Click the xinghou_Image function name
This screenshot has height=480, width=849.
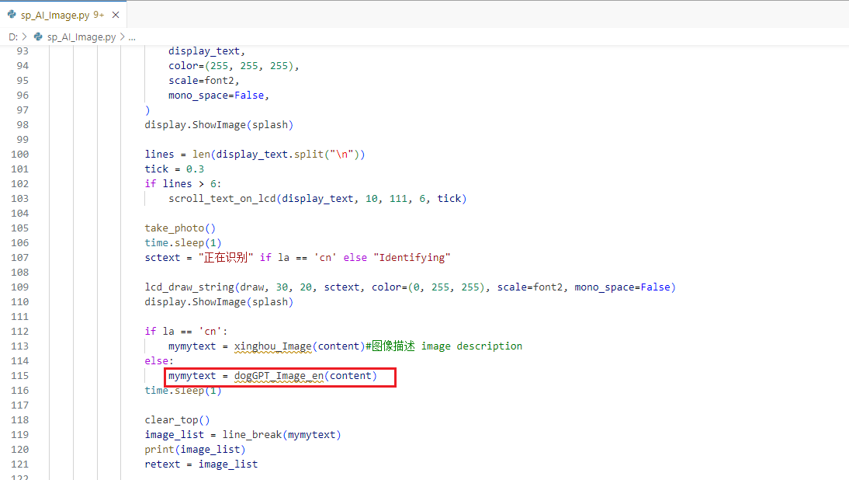pos(273,346)
